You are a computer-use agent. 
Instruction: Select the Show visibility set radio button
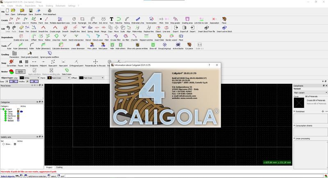tap(3, 144)
